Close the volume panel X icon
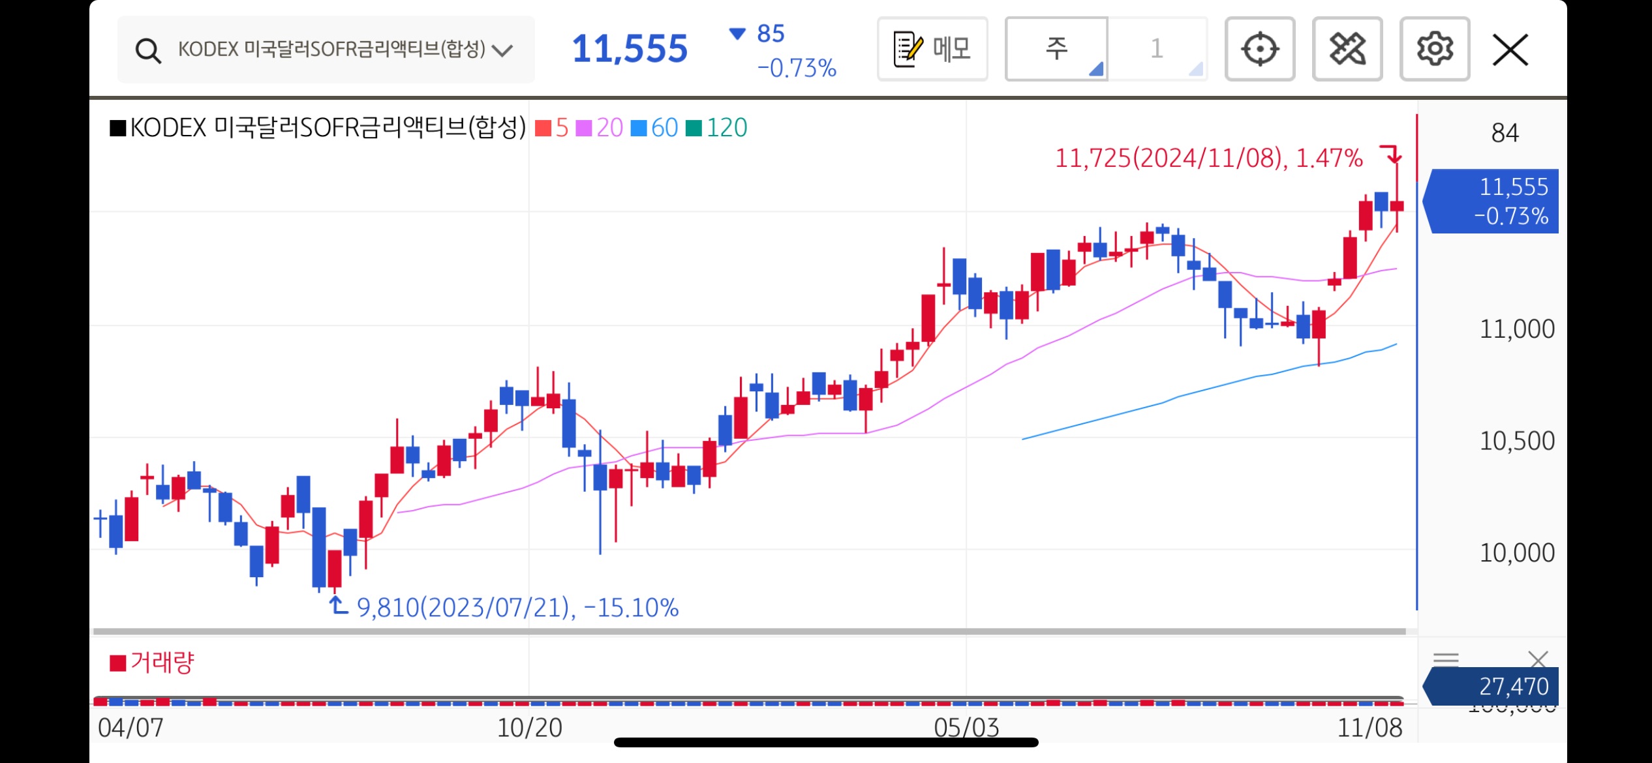This screenshot has width=1652, height=763. (x=1538, y=659)
